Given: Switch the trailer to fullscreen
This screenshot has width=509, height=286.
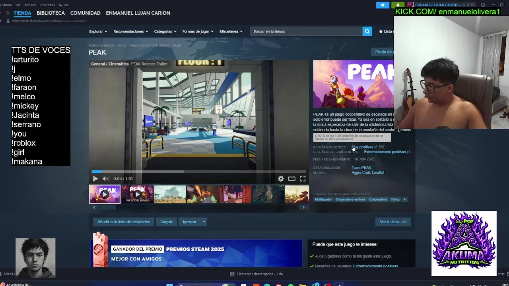Looking at the screenshot, I should (303, 179).
